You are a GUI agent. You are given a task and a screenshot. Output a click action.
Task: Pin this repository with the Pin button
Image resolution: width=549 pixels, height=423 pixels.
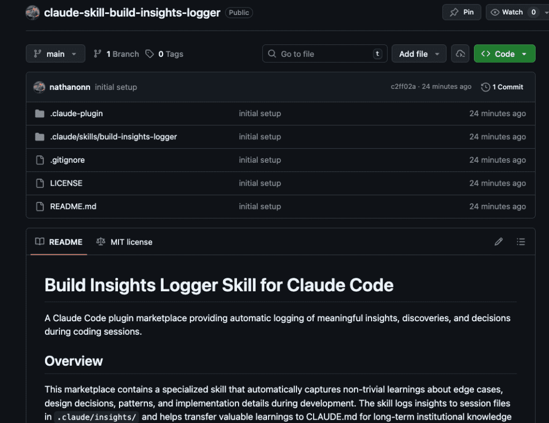(x=462, y=12)
